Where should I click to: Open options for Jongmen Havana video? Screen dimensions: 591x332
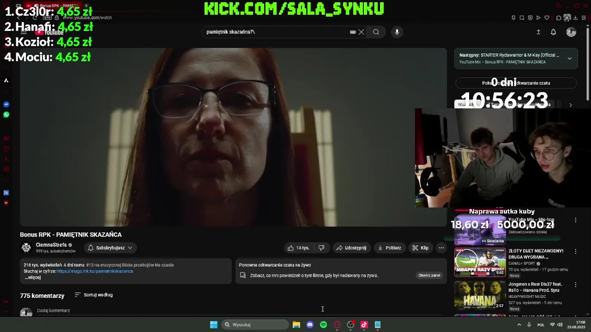575,285
